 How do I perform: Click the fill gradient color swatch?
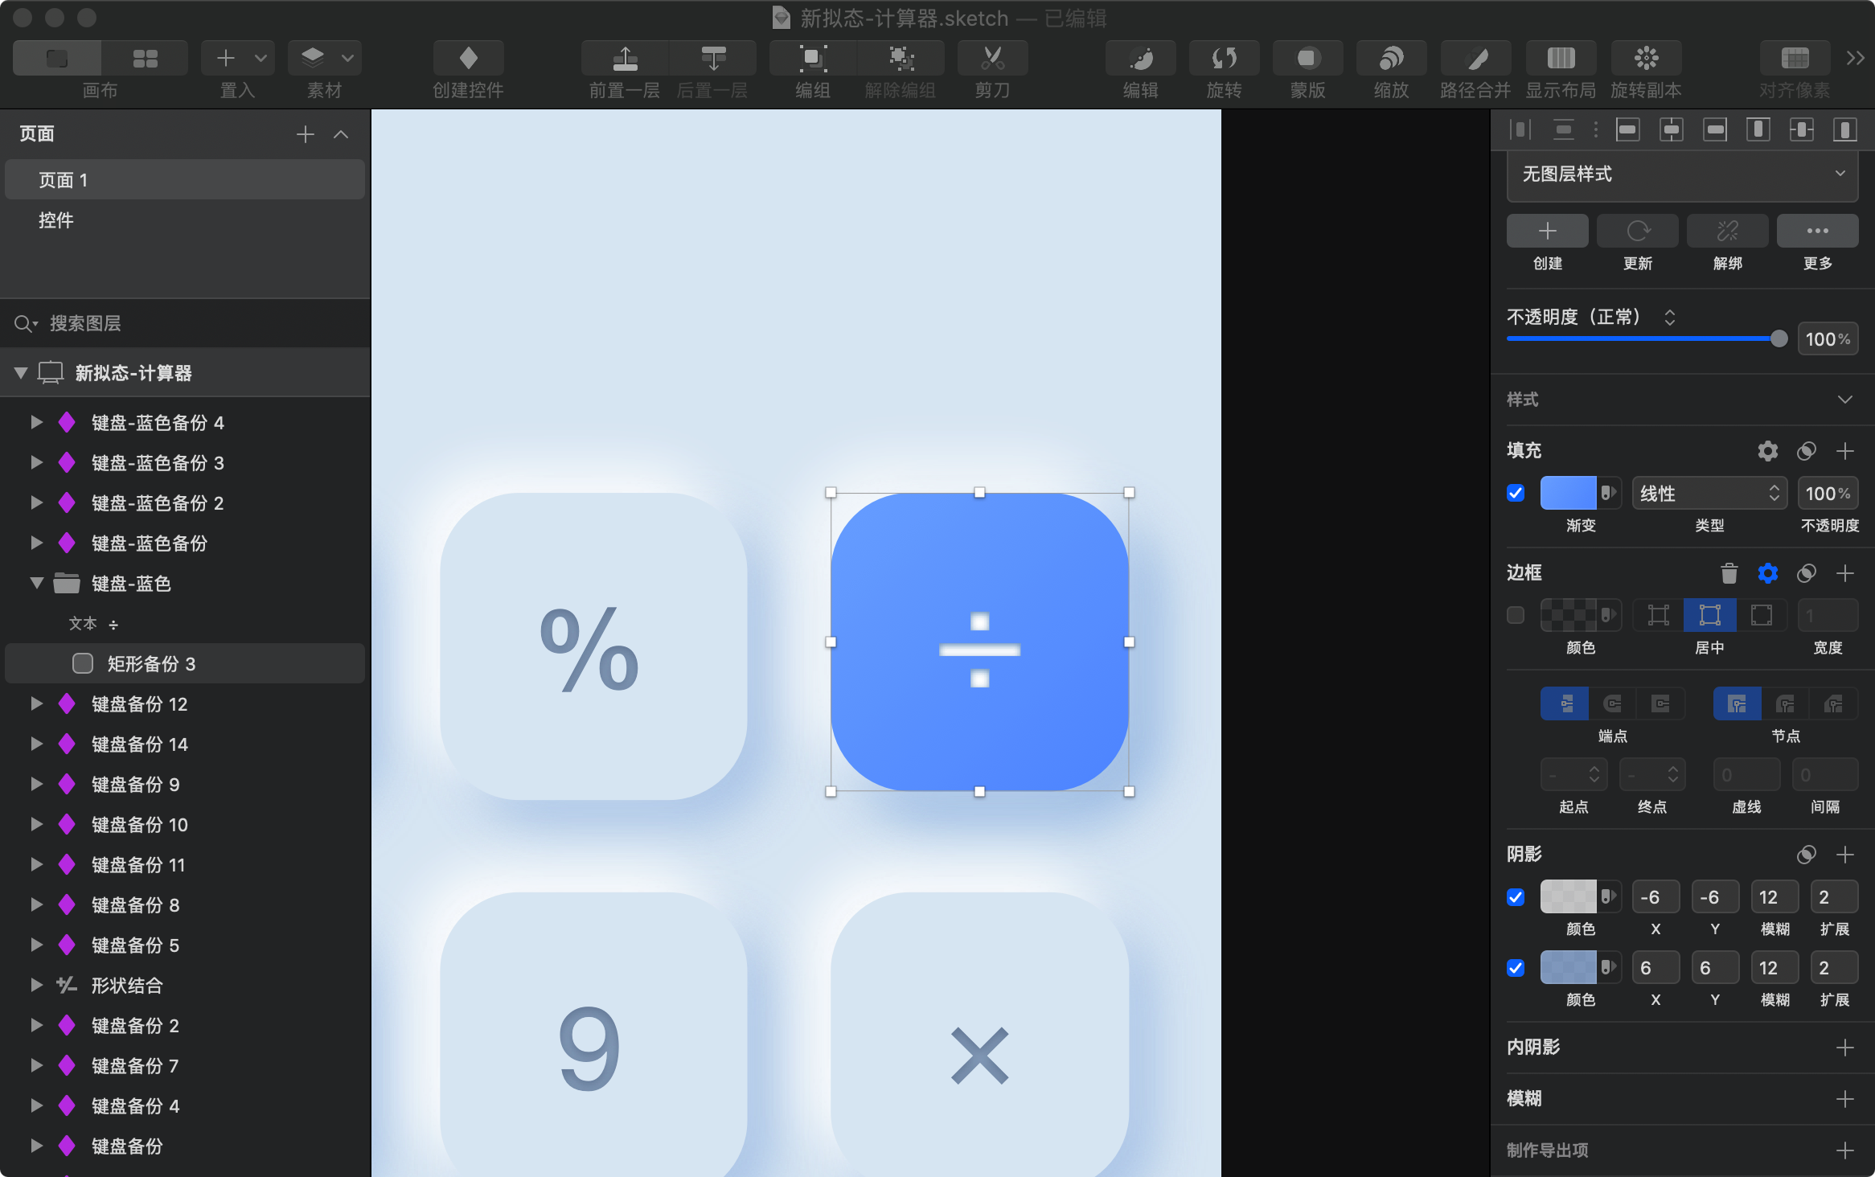click(1568, 493)
